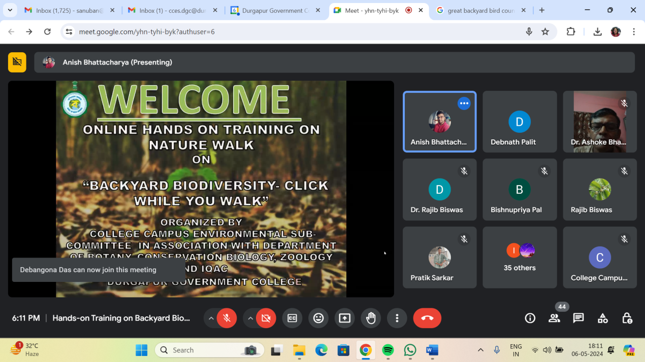Raise hand in the meeting
Image resolution: width=645 pixels, height=362 pixels.
[371, 318]
